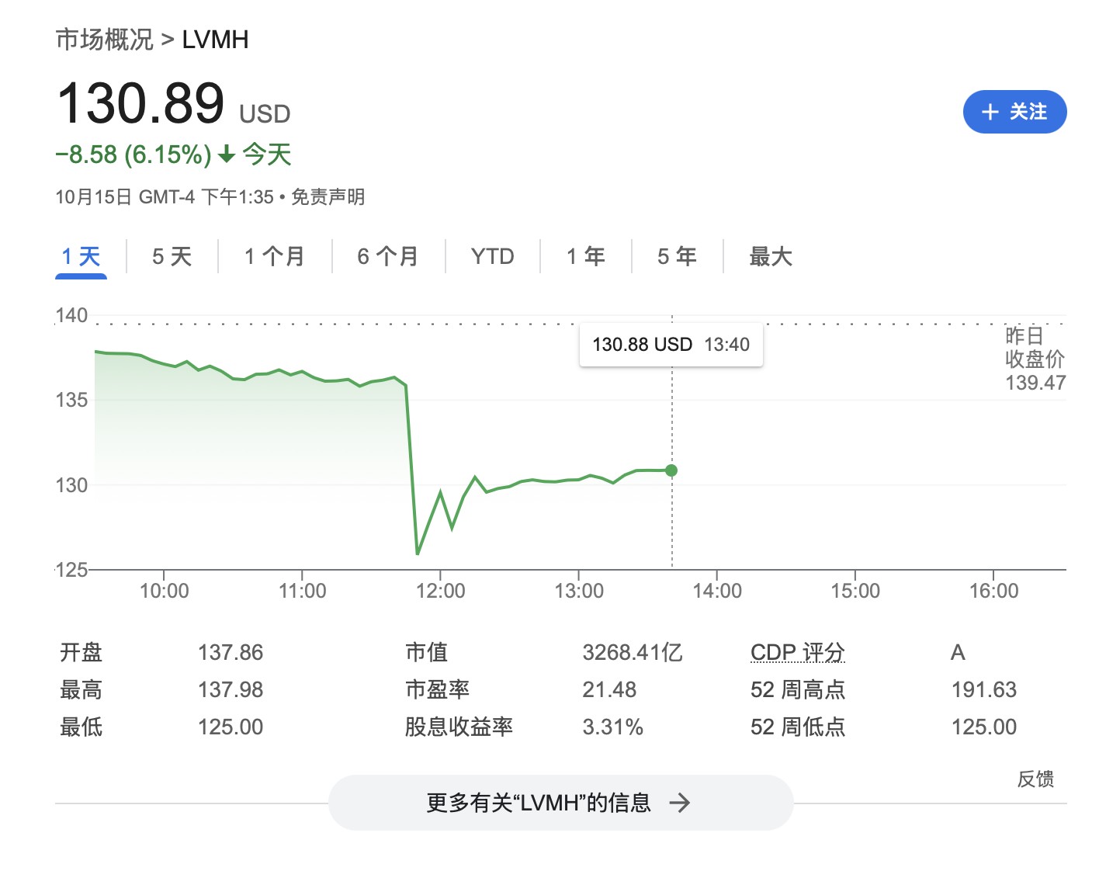Select the 1 天 time range tab

[x=81, y=256]
